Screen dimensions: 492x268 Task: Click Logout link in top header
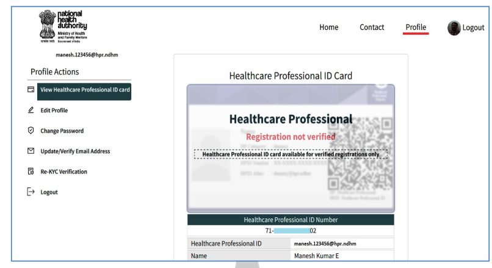[473, 27]
